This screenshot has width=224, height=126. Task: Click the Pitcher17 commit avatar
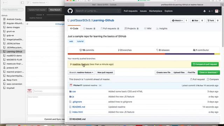pos(71,85)
